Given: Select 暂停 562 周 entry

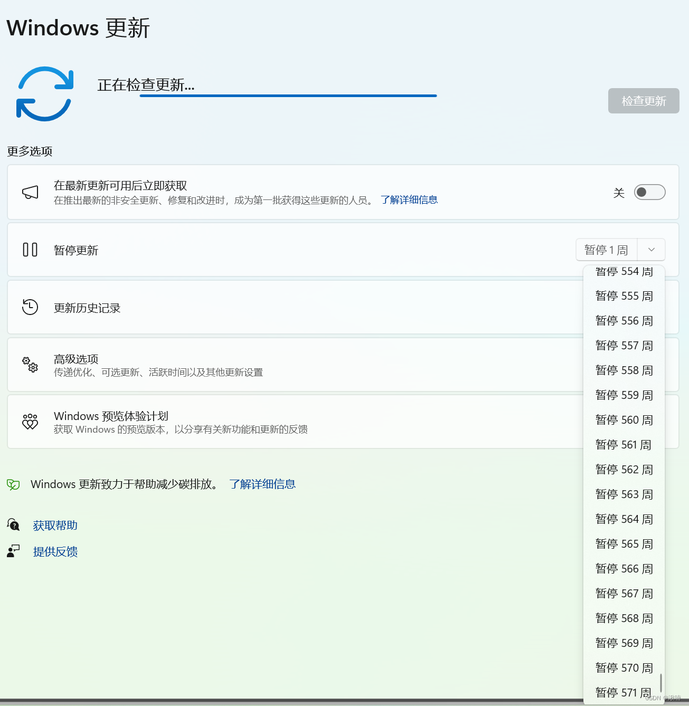Looking at the screenshot, I should point(624,470).
